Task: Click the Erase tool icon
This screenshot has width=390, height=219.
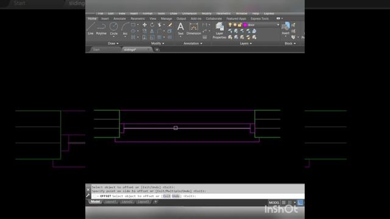Action: pos(170,25)
